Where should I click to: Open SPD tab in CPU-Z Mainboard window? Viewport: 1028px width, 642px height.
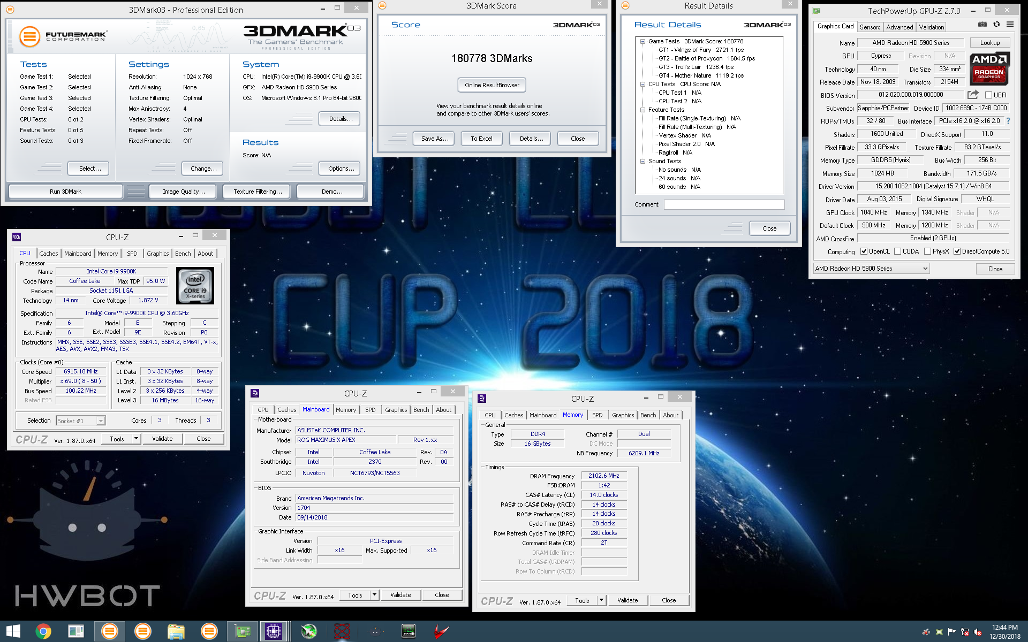pos(371,410)
